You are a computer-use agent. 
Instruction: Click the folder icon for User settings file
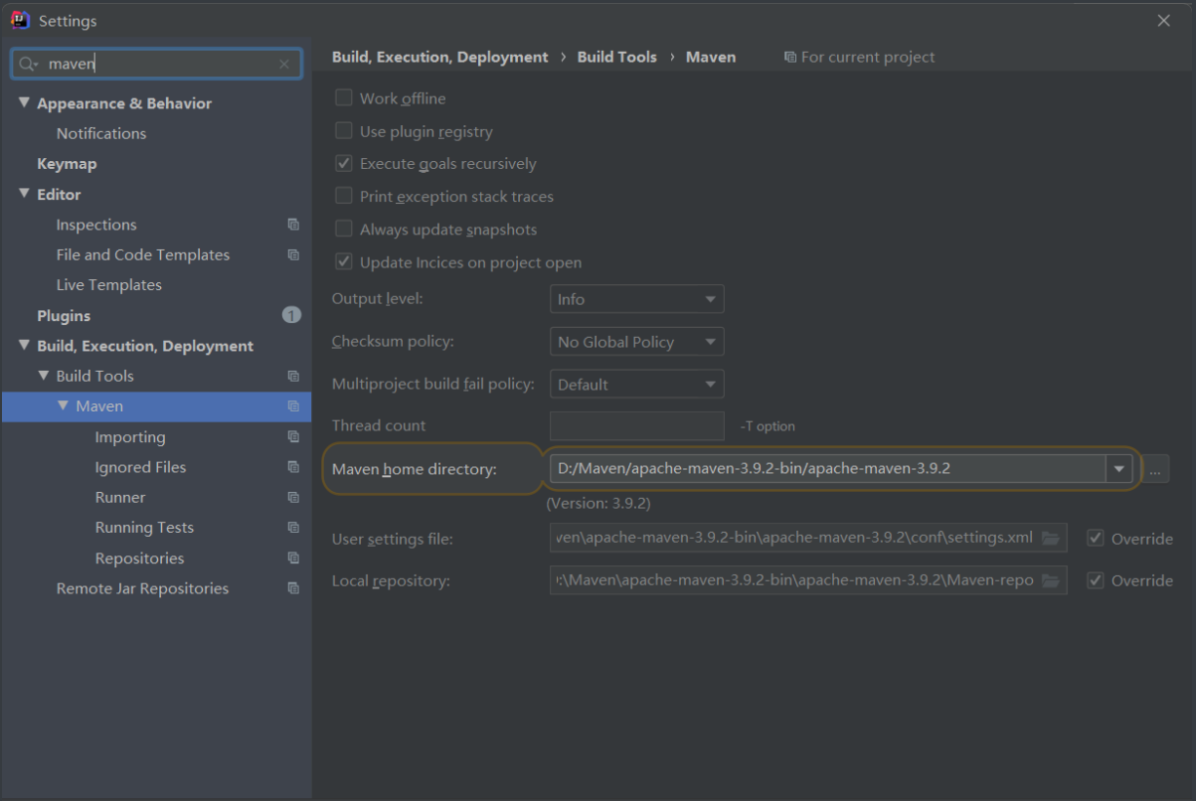1051,539
